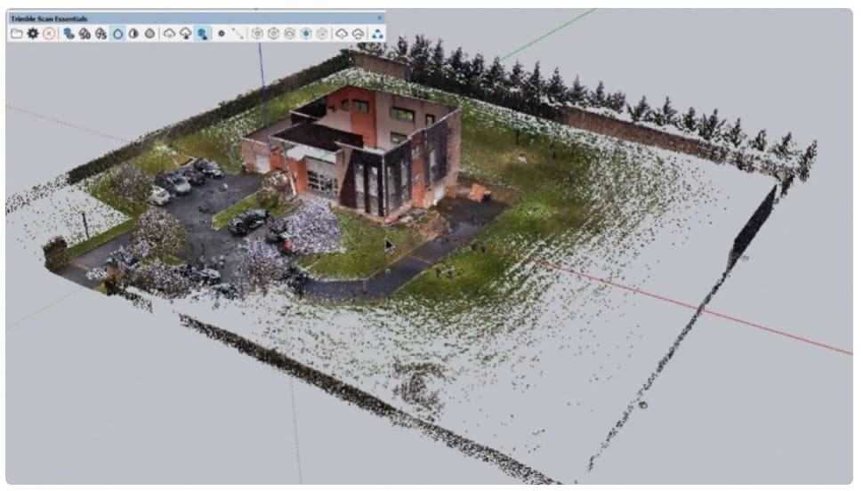Screen dimensions: 863x491
Task: Select the stacked point cloud density icon
Action: click(x=69, y=34)
